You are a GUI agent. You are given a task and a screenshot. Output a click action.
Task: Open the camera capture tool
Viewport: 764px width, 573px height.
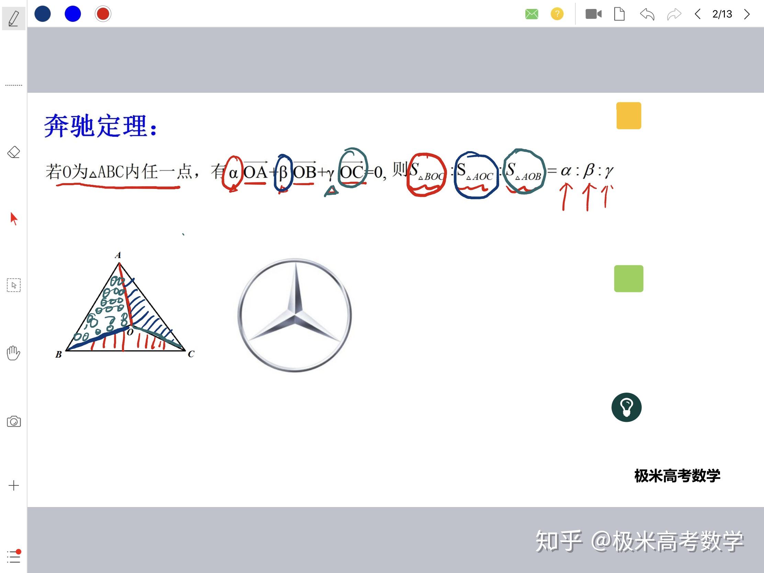(14, 422)
